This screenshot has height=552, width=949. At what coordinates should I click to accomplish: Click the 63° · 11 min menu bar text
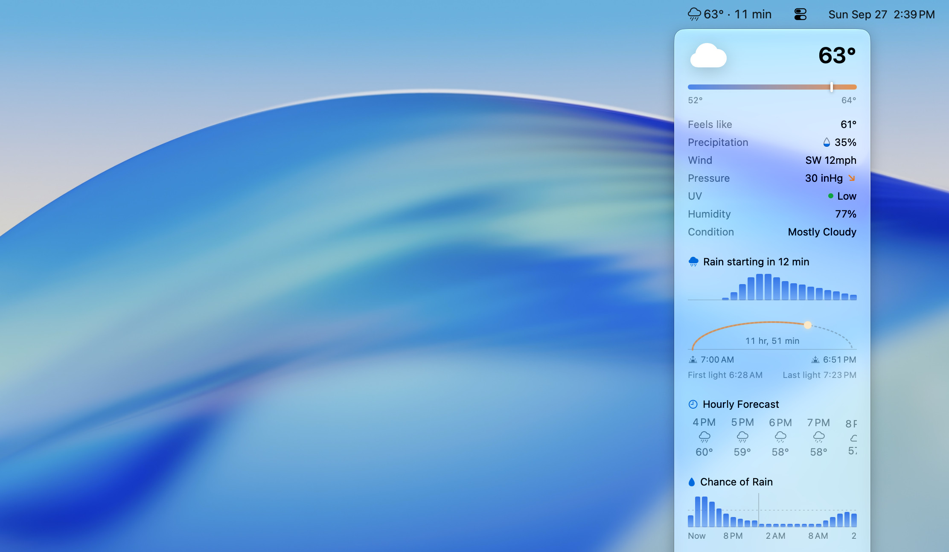tap(738, 15)
